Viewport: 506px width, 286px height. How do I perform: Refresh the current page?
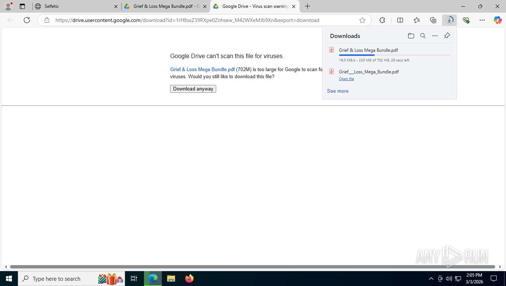[x=27, y=20]
